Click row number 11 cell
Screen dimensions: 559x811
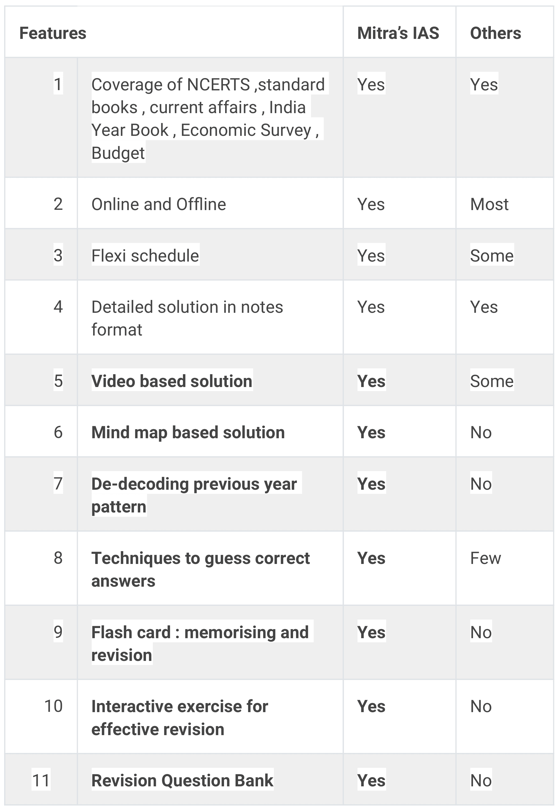pos(41,780)
